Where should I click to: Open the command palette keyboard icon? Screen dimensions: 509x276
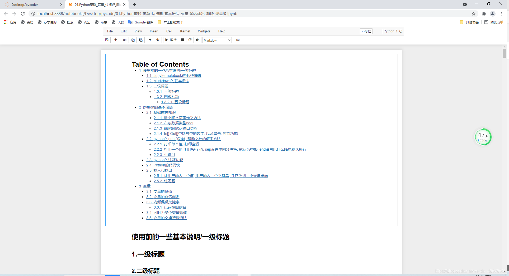(238, 40)
